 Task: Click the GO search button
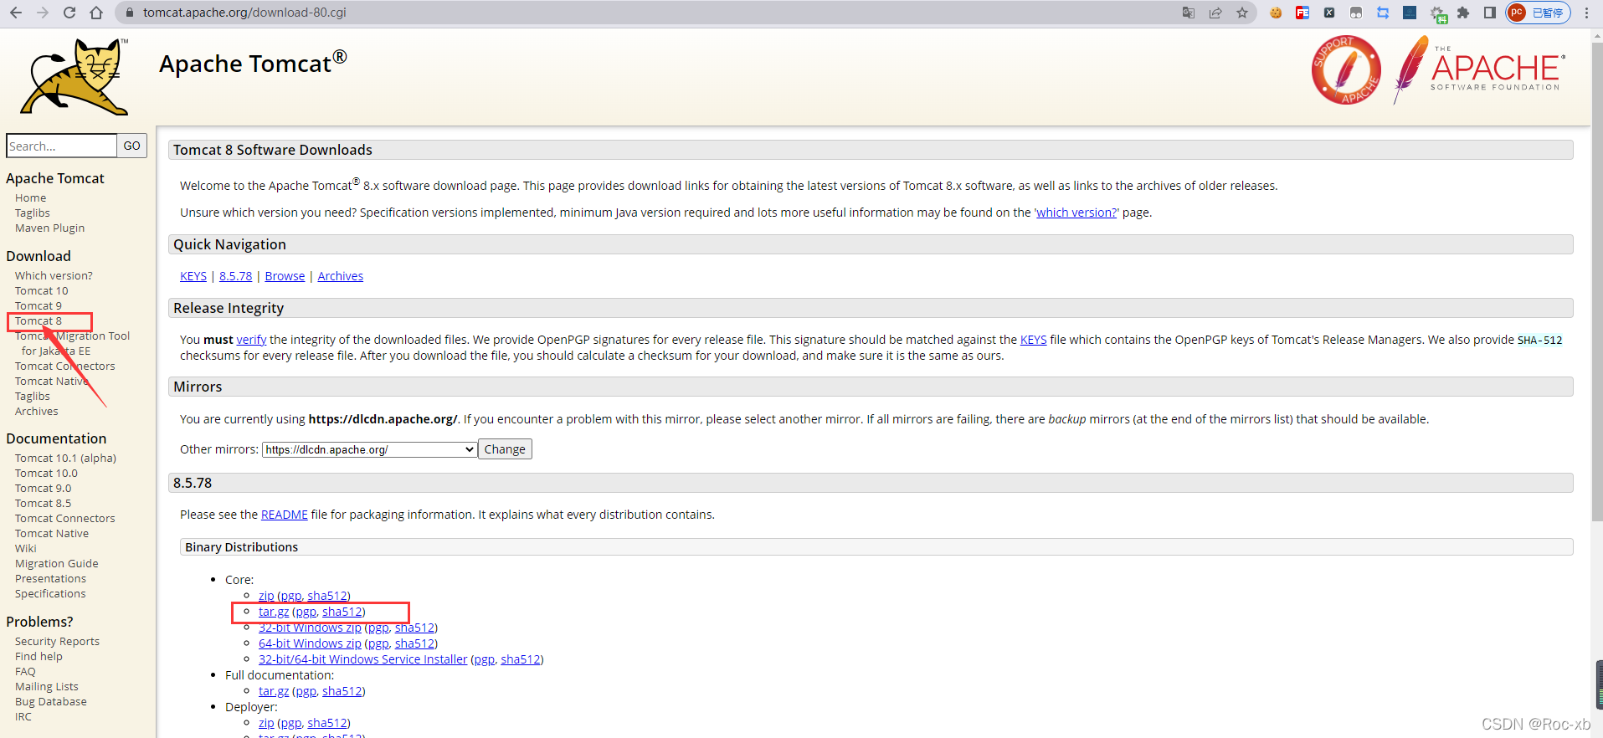(132, 146)
